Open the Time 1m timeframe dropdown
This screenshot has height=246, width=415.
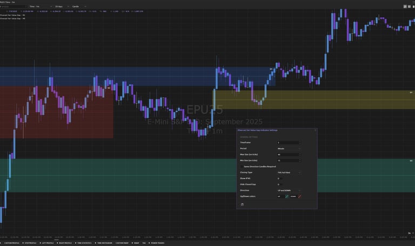point(41,6)
